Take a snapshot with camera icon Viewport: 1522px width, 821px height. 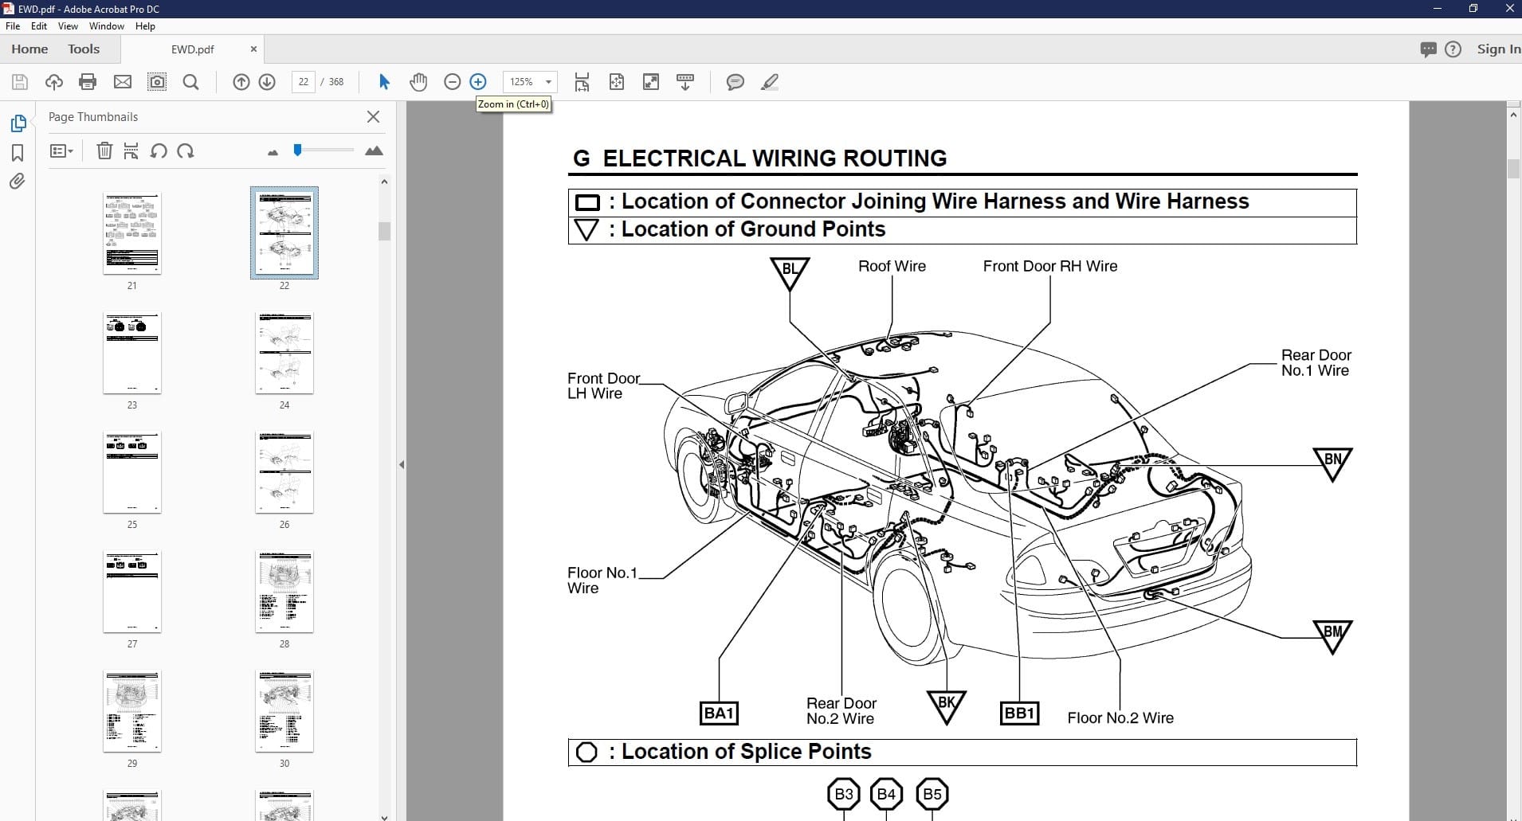point(157,82)
